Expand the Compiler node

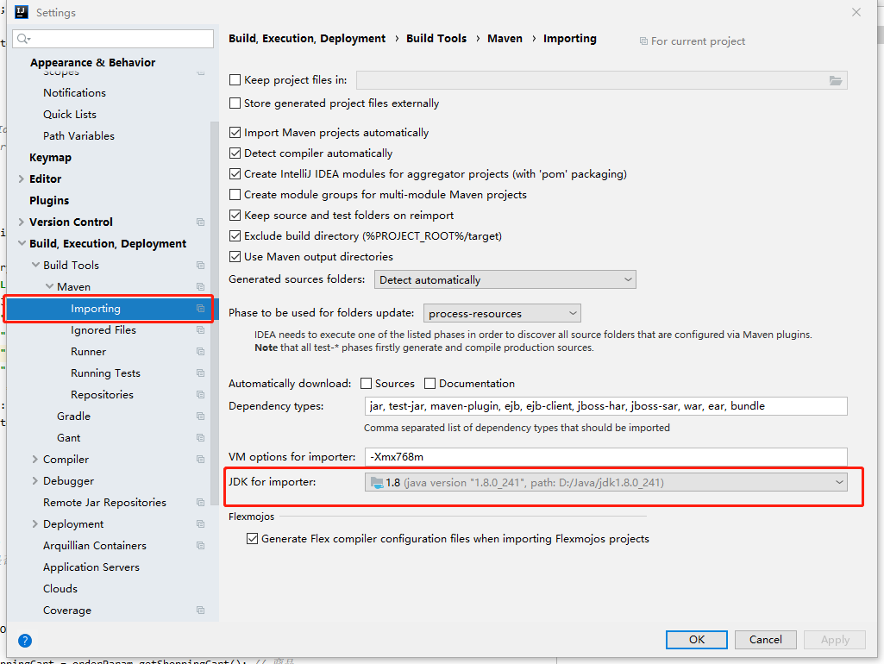pos(35,460)
